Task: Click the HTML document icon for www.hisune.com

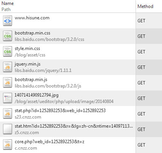Action: [x=8, y=21]
